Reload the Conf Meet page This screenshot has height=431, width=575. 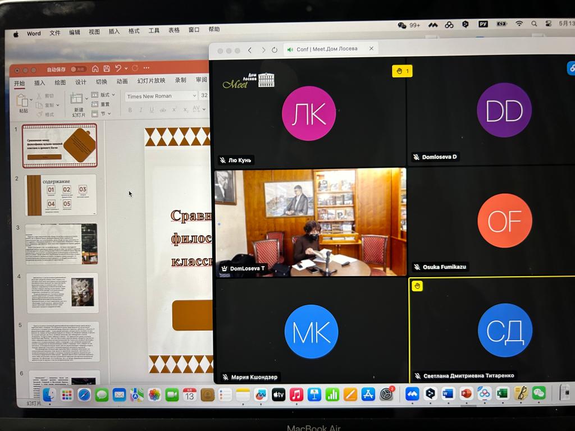[x=274, y=50]
